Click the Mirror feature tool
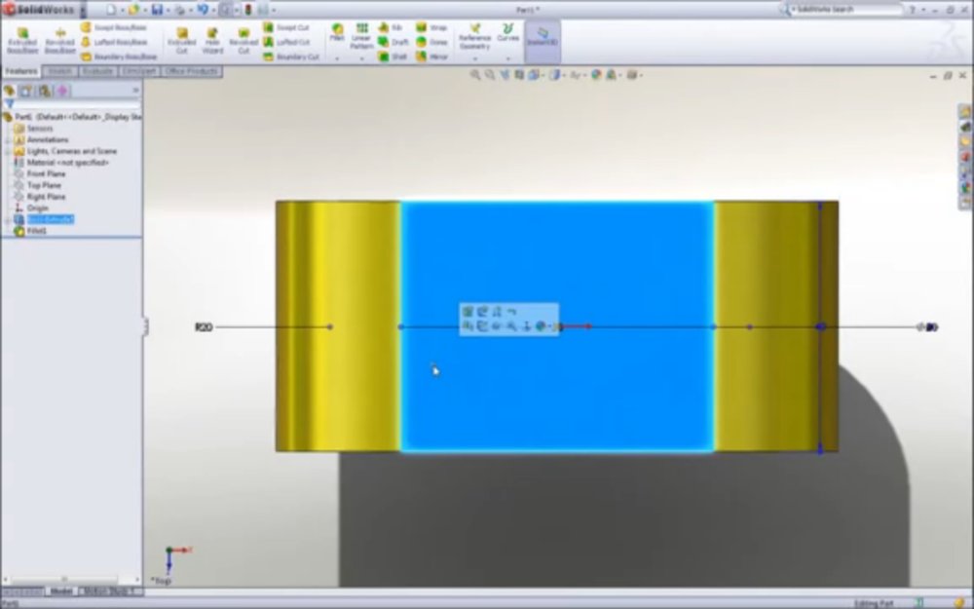 pos(431,57)
